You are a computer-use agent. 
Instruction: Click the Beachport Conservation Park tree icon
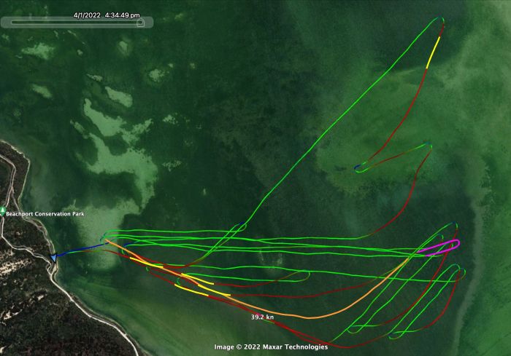(x=3, y=211)
